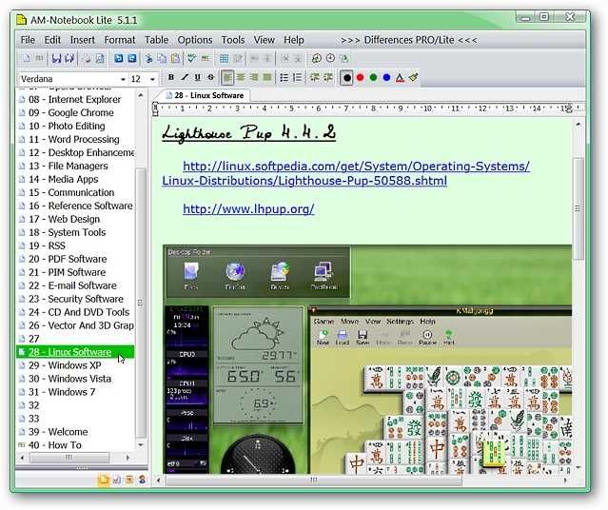
Task: Open the linux.softpedia.com Lighthouse Pup link
Action: coord(346,173)
